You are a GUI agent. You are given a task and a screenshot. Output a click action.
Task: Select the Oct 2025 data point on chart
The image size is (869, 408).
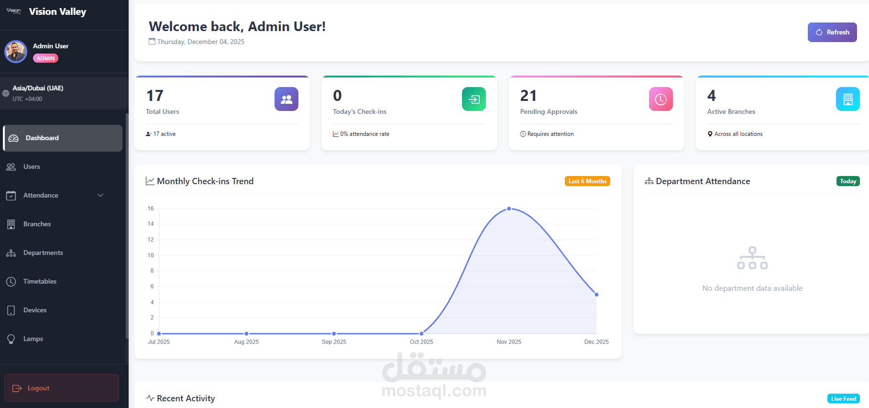point(421,333)
